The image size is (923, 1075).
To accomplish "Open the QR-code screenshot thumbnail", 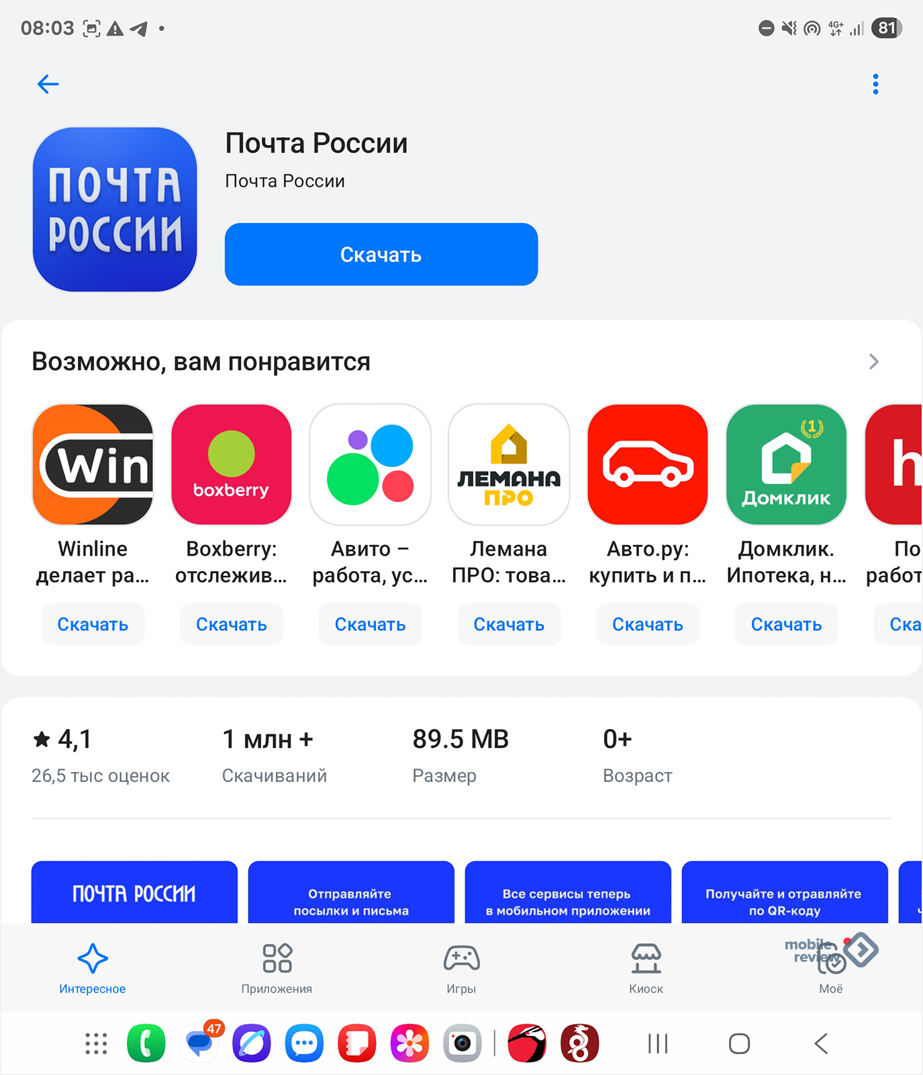I will click(x=785, y=892).
